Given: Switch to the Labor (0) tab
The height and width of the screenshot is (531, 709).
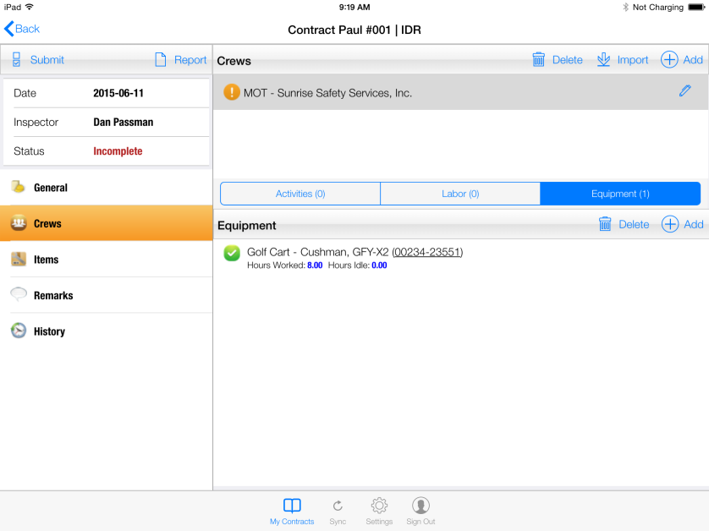Looking at the screenshot, I should click(460, 194).
